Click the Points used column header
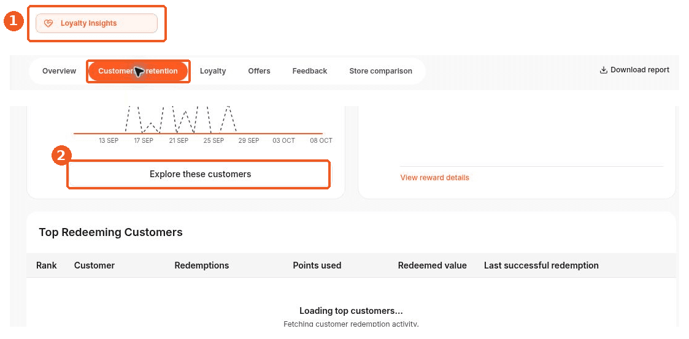 [x=317, y=265]
